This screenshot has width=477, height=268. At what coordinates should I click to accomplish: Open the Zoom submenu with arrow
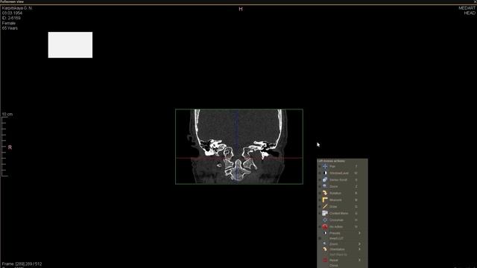point(342,244)
